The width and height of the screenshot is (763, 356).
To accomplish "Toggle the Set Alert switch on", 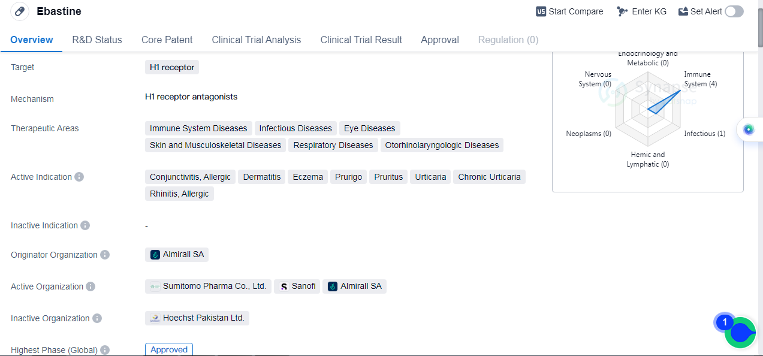I will pyautogui.click(x=734, y=11).
